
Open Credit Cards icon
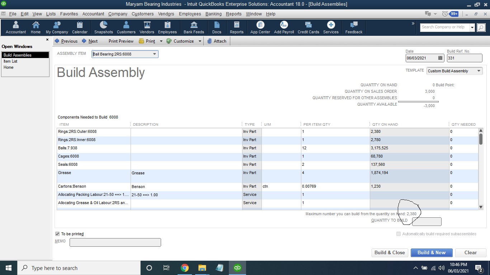tap(308, 28)
